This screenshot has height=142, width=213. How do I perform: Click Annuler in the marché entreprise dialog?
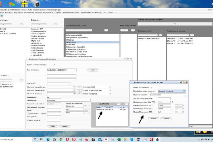(65, 126)
